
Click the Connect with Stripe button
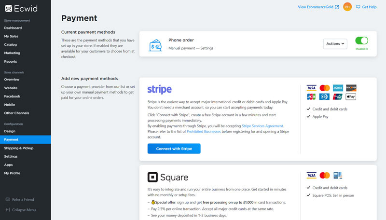tap(174, 149)
